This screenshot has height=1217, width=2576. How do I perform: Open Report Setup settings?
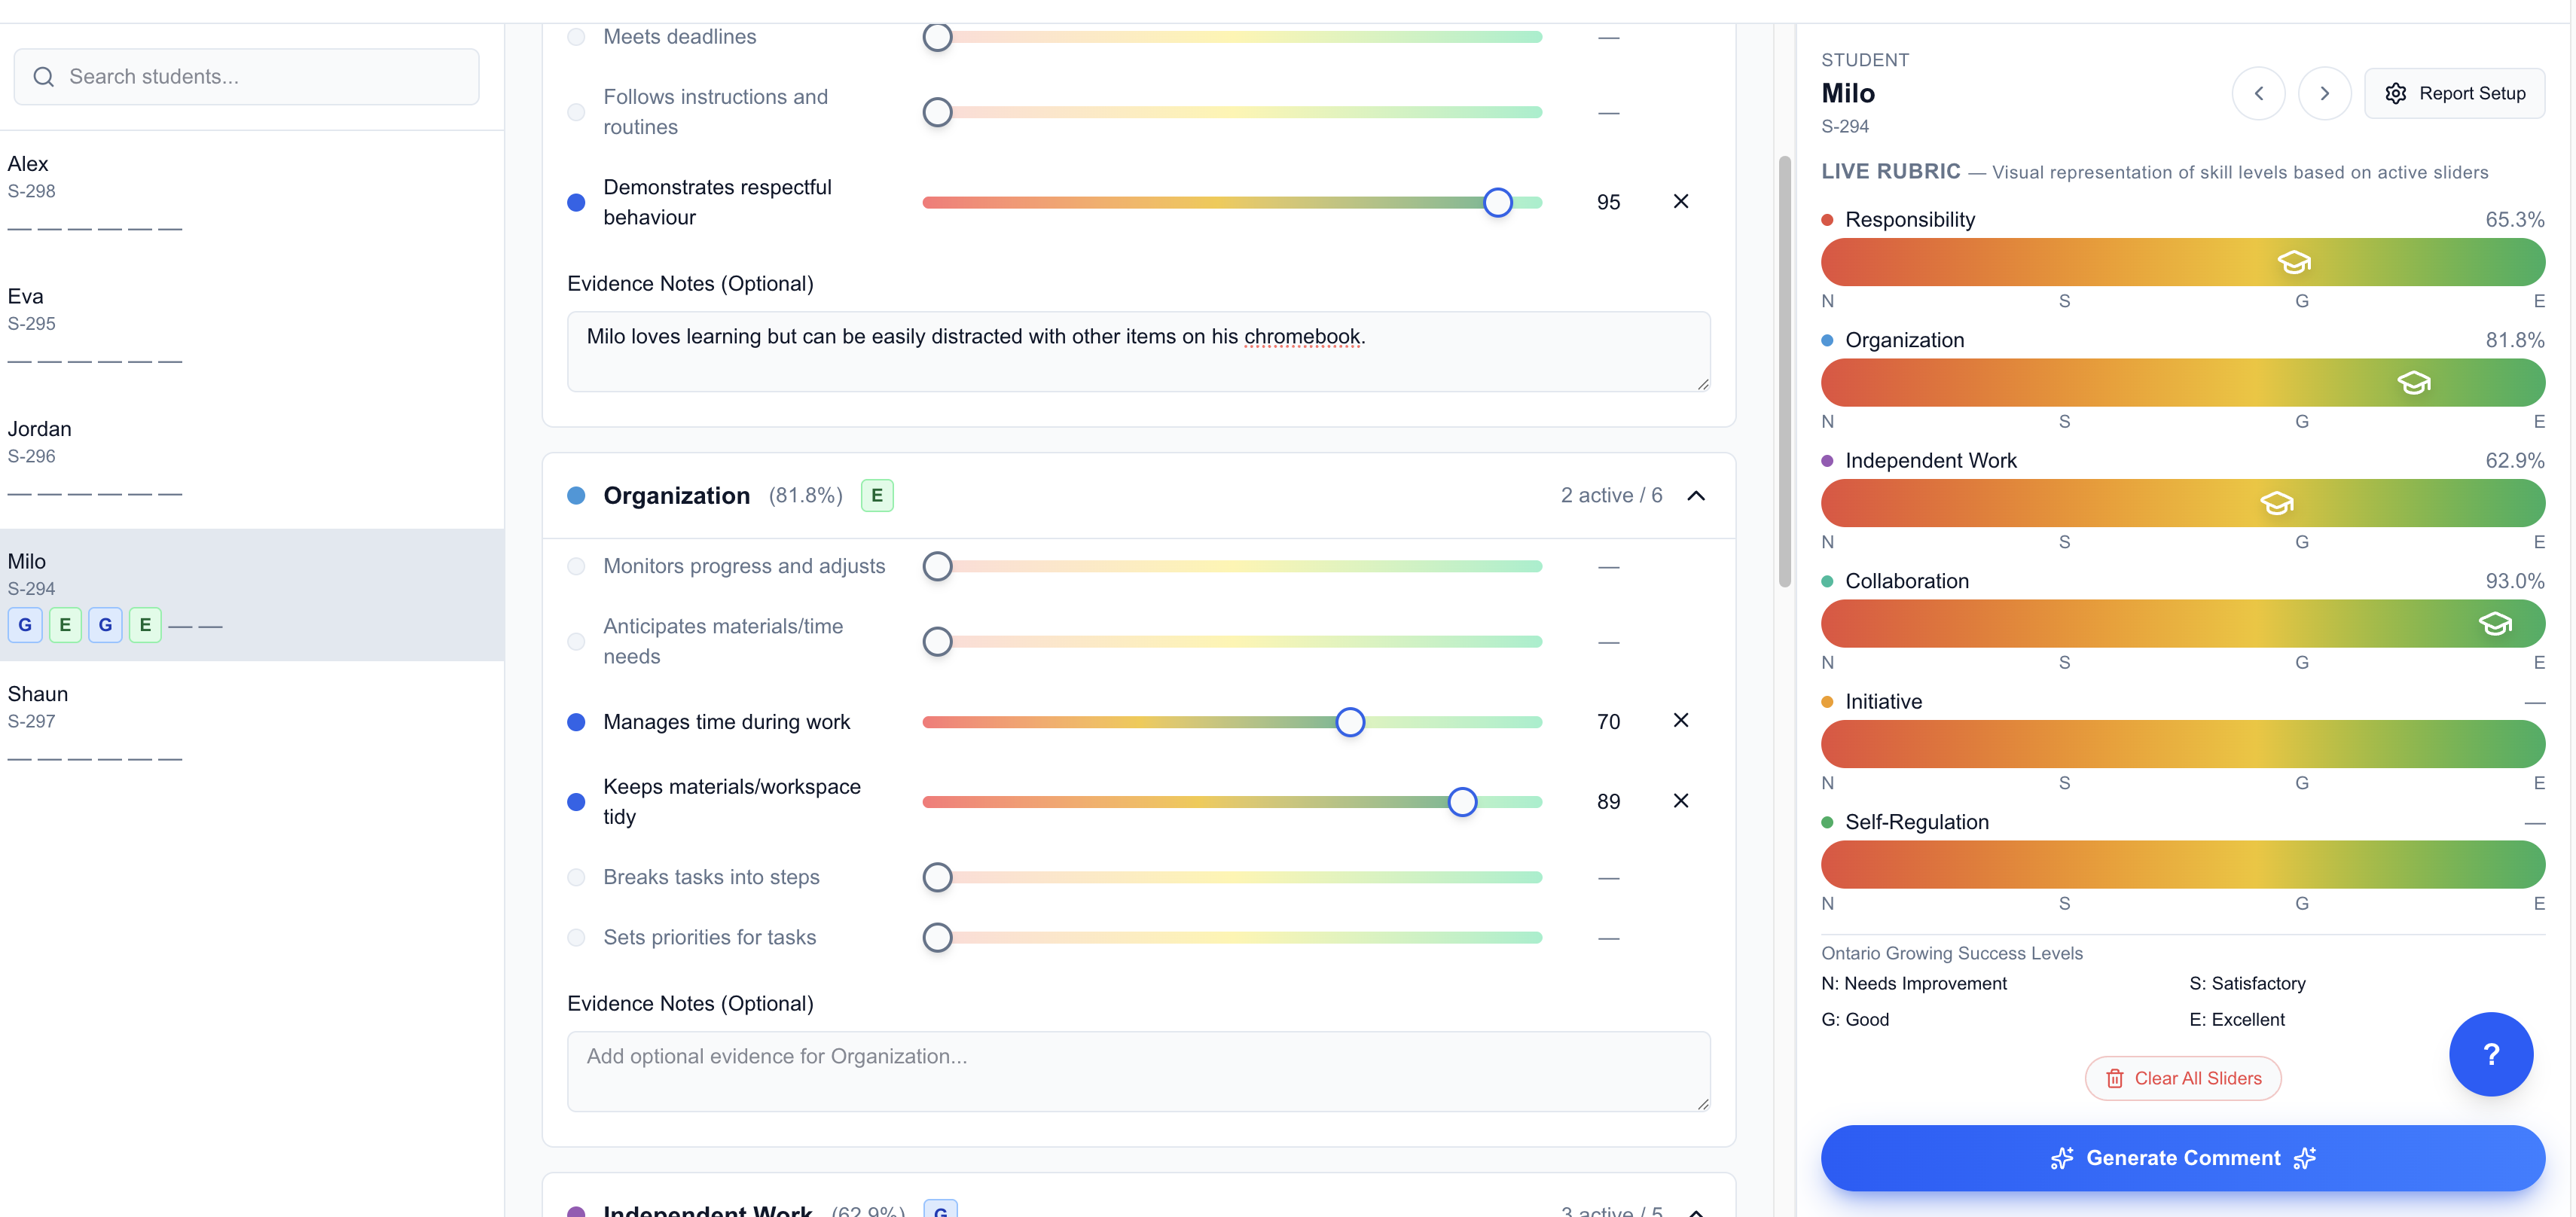point(2454,93)
